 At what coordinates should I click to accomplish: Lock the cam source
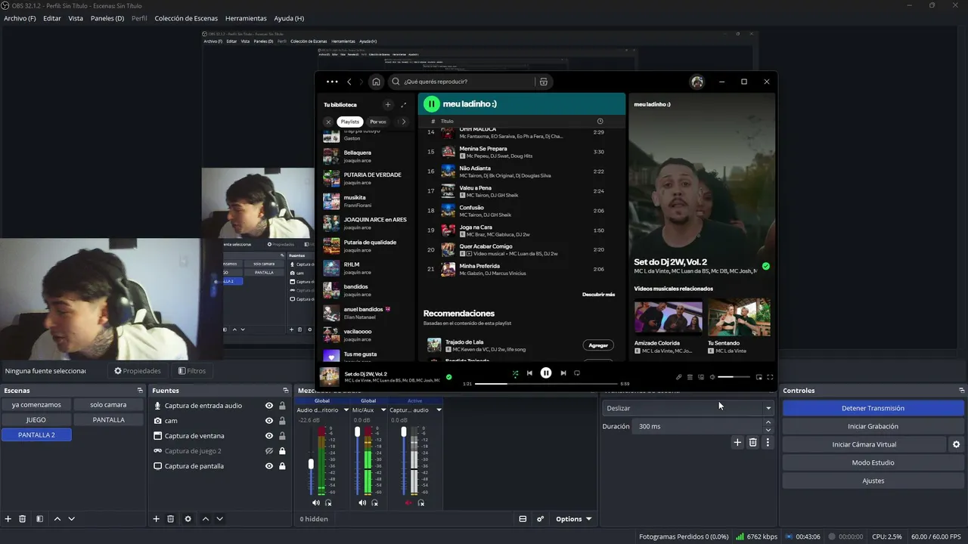282,421
